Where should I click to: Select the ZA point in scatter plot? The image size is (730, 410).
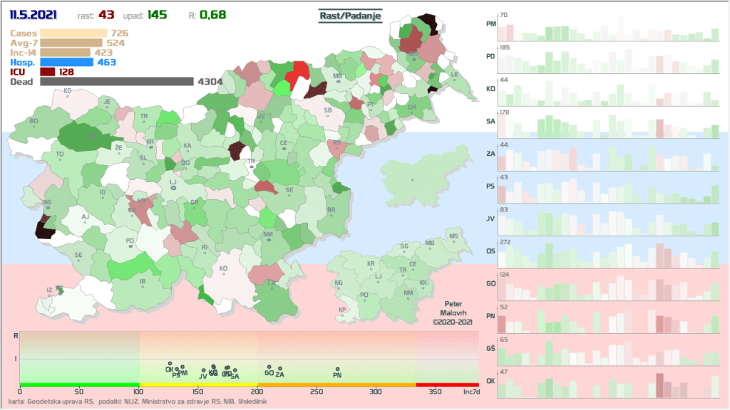(x=279, y=369)
